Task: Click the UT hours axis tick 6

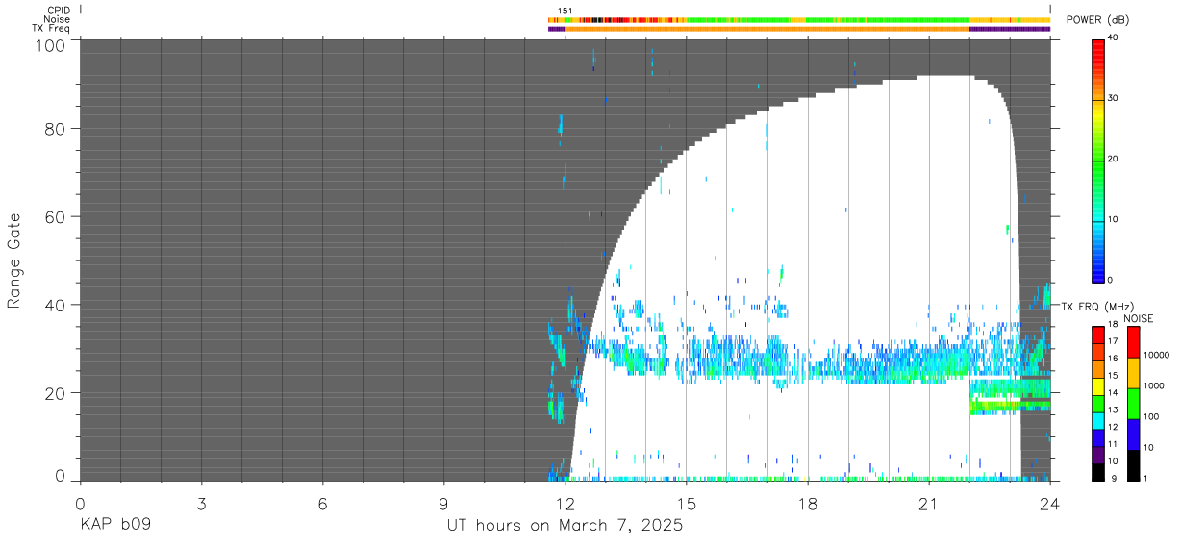Action: [x=322, y=504]
